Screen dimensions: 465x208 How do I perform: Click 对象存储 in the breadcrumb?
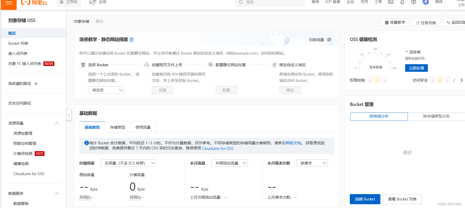coord(82,21)
